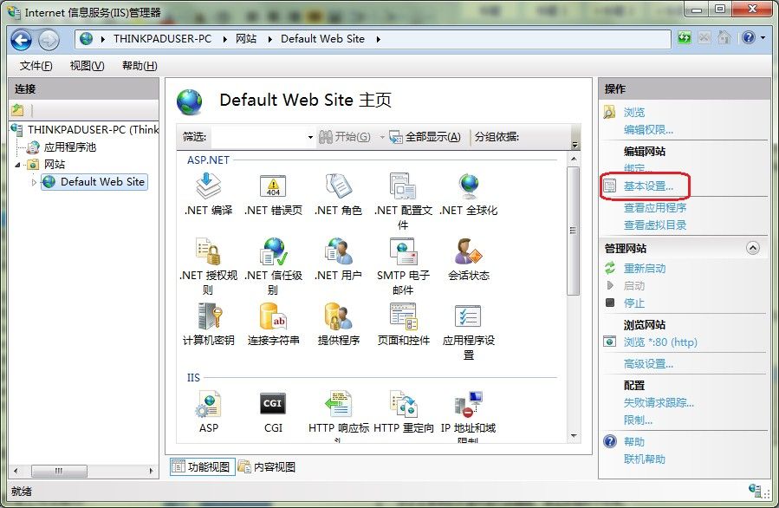Open the 视图(V) menu
The height and width of the screenshot is (508, 779).
click(x=87, y=66)
